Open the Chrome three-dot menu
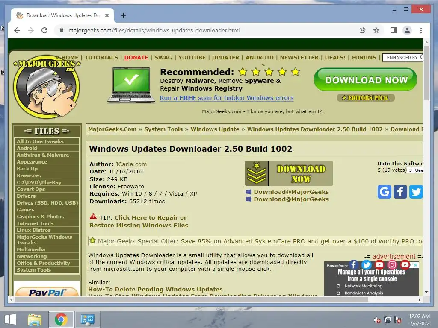 [x=421, y=30]
